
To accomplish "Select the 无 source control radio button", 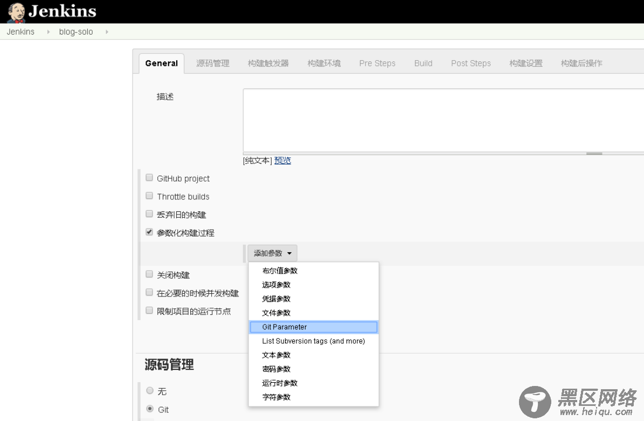I will pos(150,391).
